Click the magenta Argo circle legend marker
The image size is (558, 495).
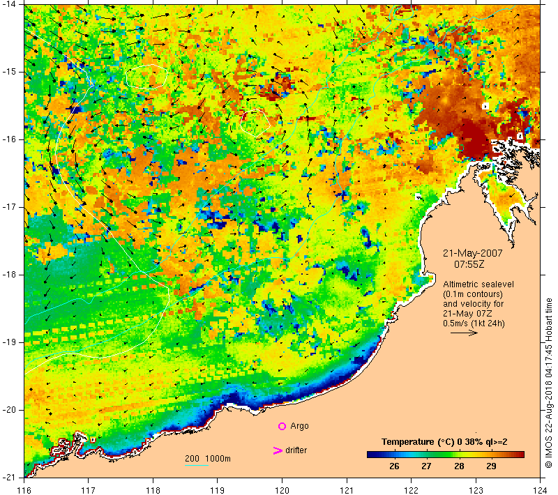pyautogui.click(x=282, y=426)
